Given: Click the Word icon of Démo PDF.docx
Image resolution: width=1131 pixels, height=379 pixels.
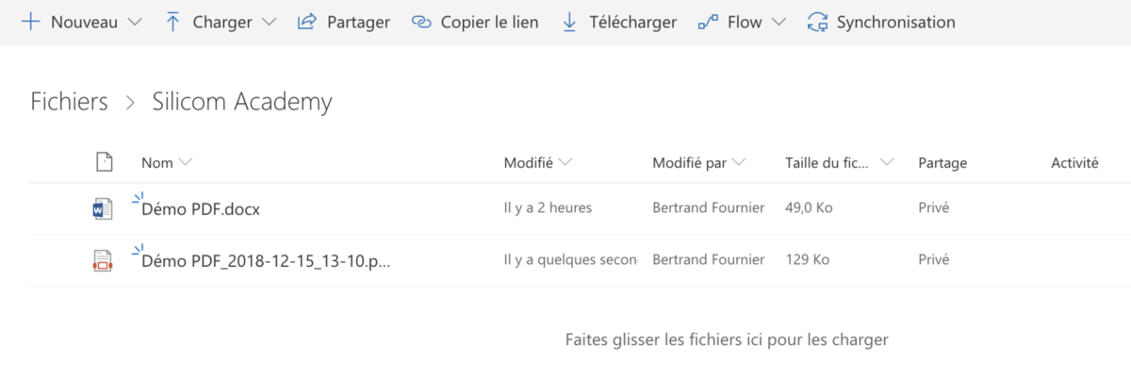Looking at the screenshot, I should 103,208.
